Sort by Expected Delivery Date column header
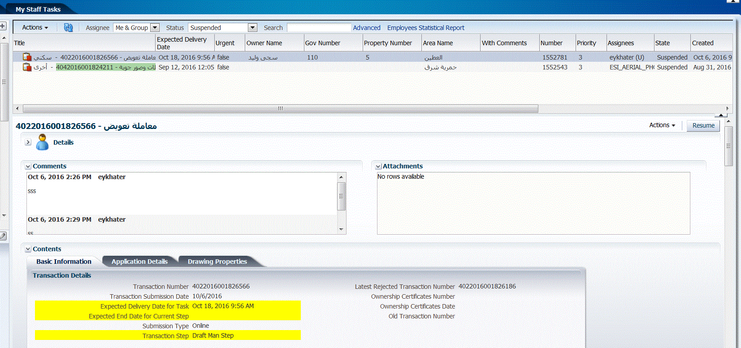 (185, 43)
